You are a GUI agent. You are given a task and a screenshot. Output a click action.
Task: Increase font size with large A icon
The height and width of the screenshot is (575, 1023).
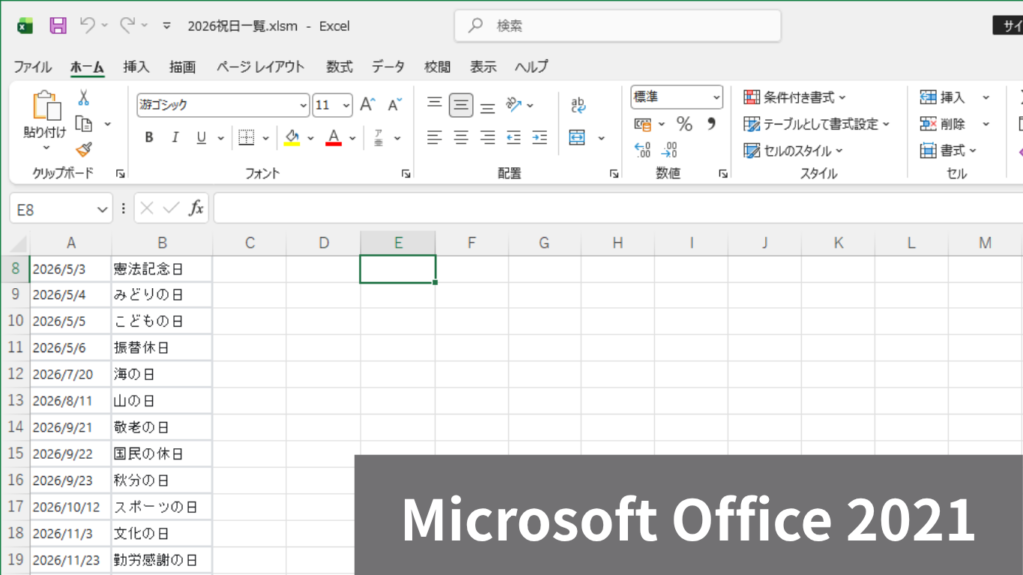(x=368, y=104)
